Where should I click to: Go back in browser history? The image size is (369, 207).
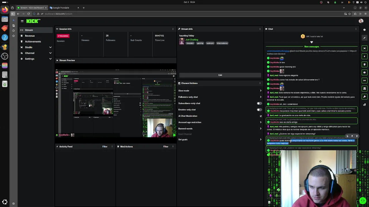pyautogui.click(x=18, y=14)
